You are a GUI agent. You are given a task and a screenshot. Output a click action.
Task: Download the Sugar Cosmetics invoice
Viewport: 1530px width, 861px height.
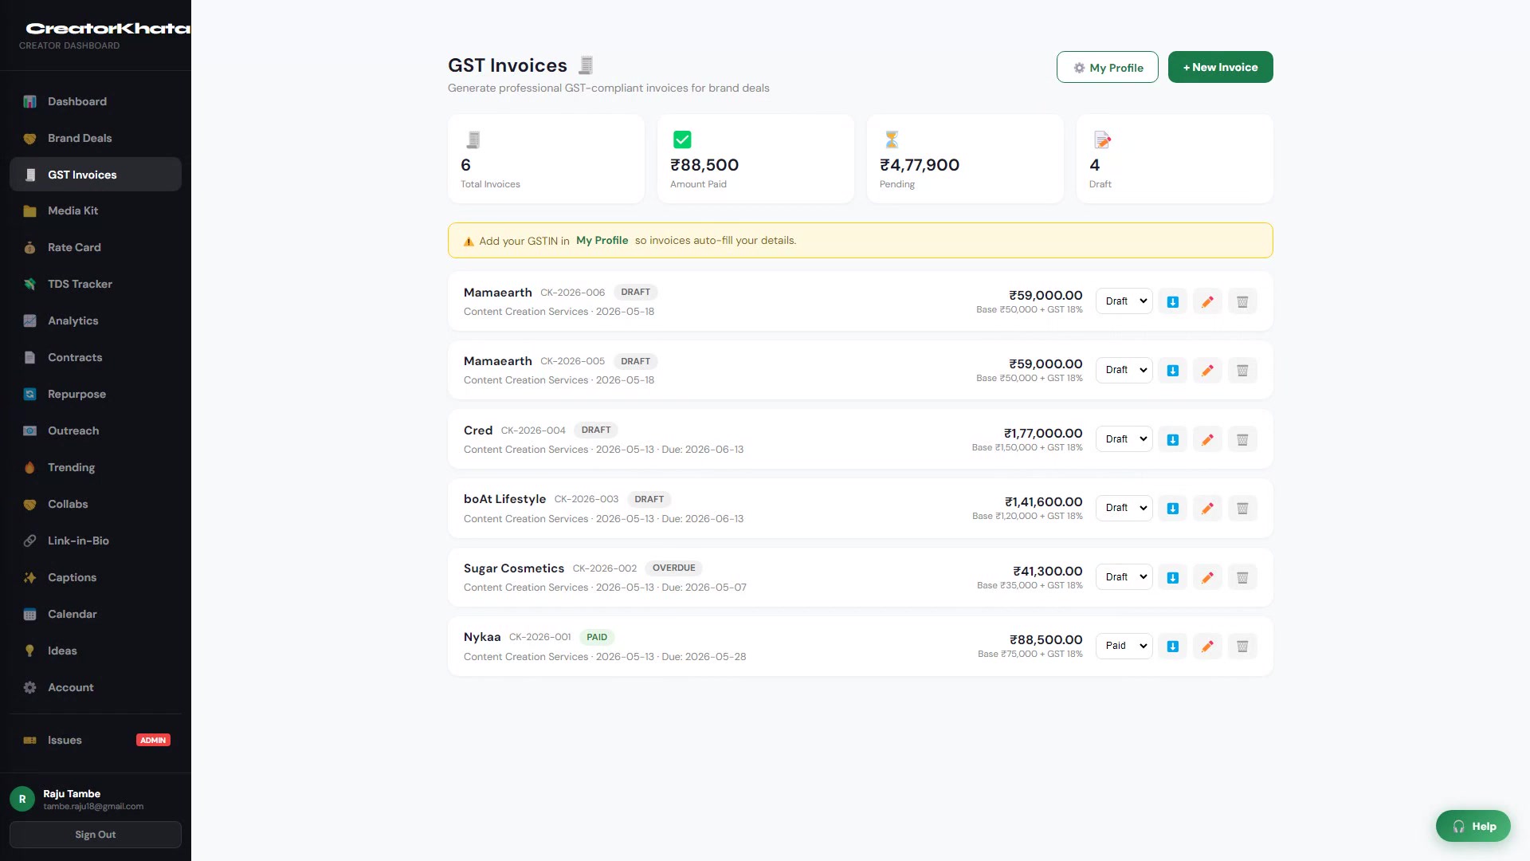coord(1173,577)
